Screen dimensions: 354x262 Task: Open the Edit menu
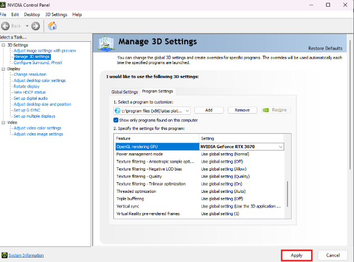pyautogui.click(x=15, y=14)
